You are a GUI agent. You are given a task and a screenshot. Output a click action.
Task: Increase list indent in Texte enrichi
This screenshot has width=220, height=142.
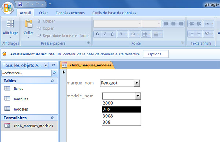pos(199,24)
